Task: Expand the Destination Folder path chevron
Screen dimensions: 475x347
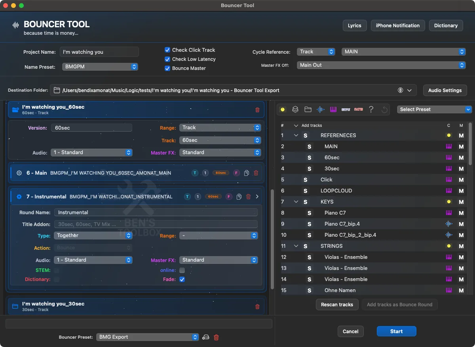Action: click(409, 91)
